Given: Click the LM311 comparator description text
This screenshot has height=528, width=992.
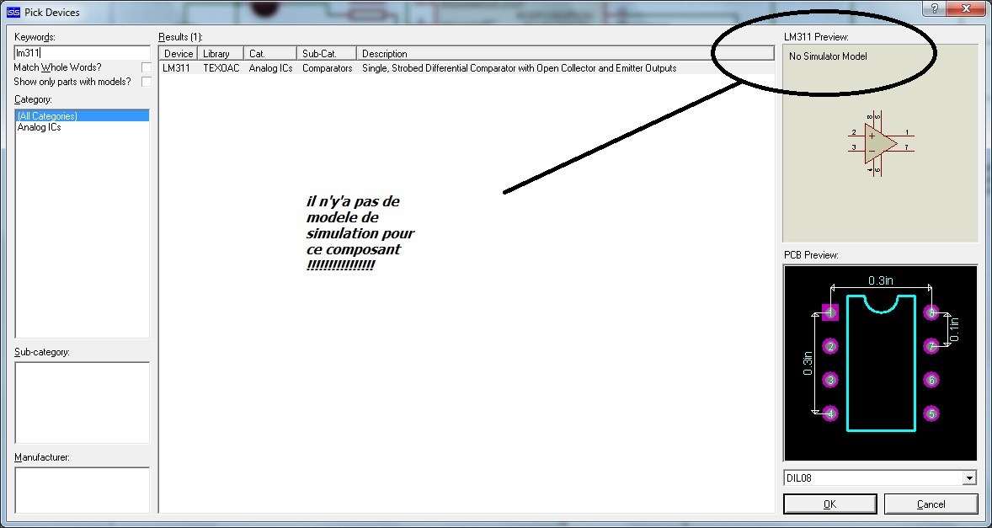Looking at the screenshot, I should point(520,68).
